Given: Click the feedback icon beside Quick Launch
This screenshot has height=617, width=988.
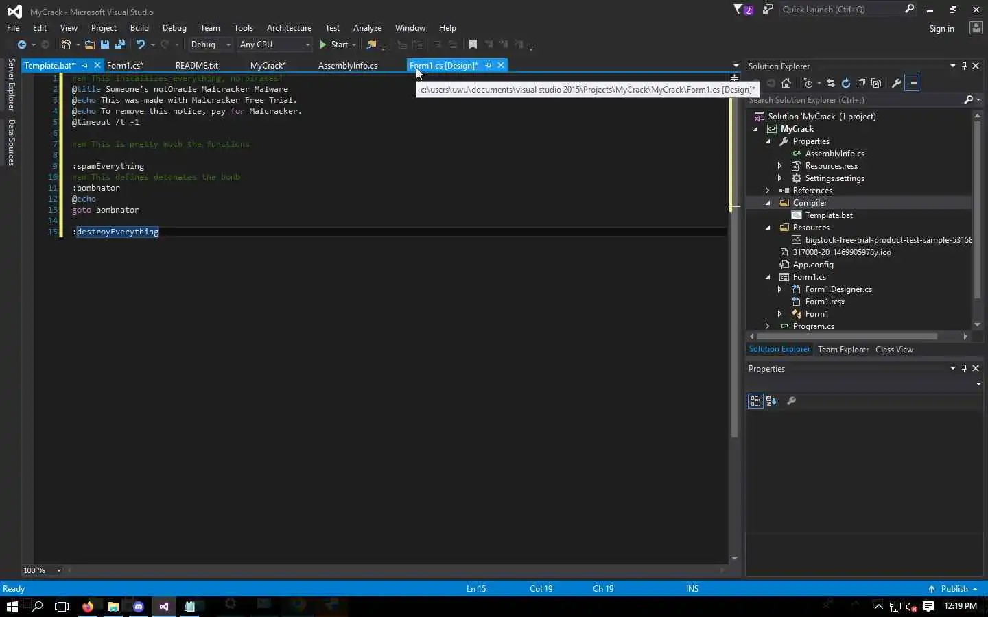Looking at the screenshot, I should point(767,10).
